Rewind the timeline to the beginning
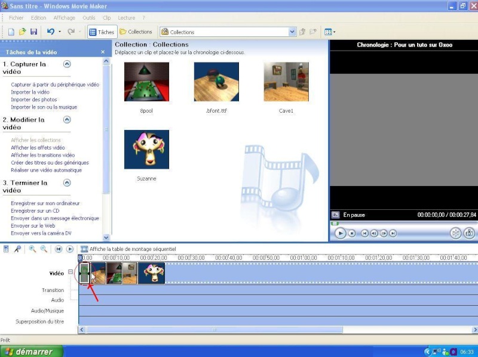 coord(58,249)
